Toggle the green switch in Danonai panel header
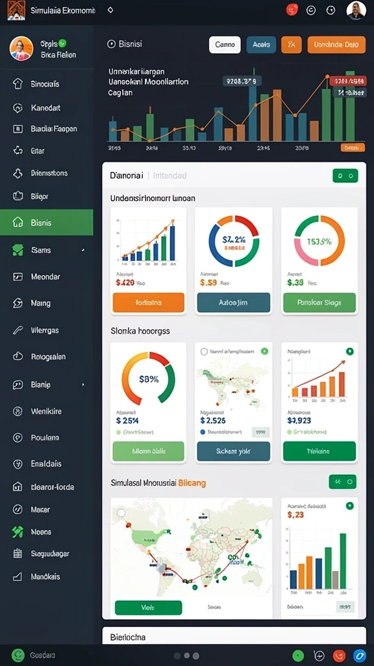Screen dimensions: 374x666 (x=345, y=176)
